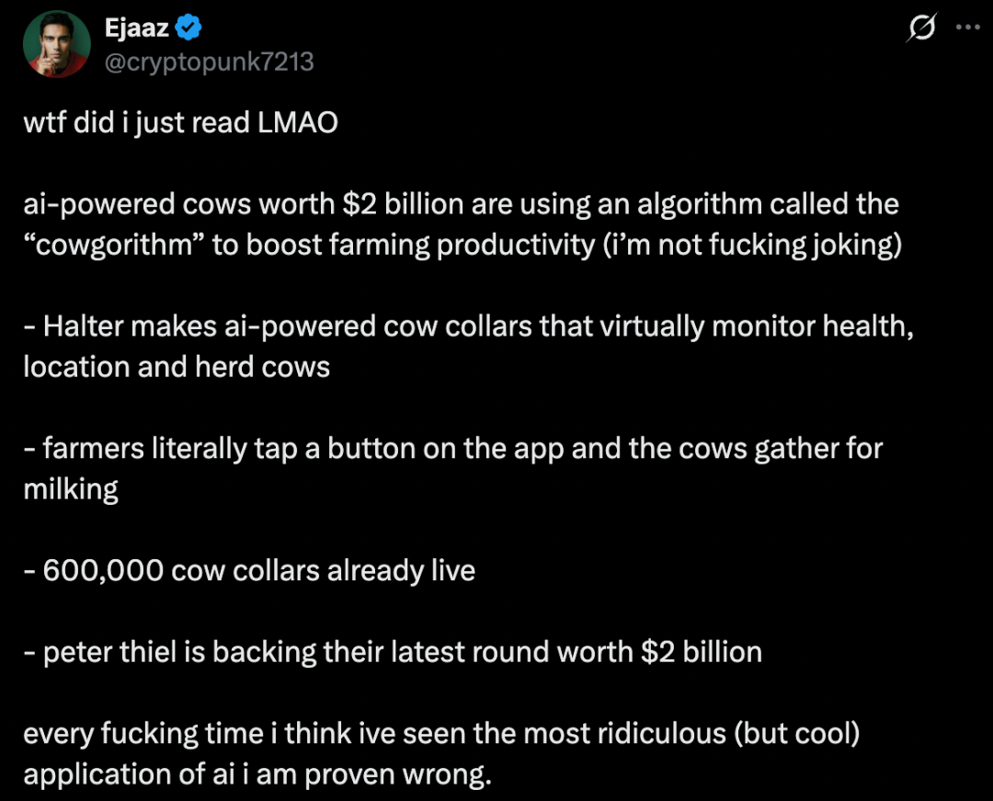Click the blue verified badge beside Ejaaz

click(x=188, y=29)
